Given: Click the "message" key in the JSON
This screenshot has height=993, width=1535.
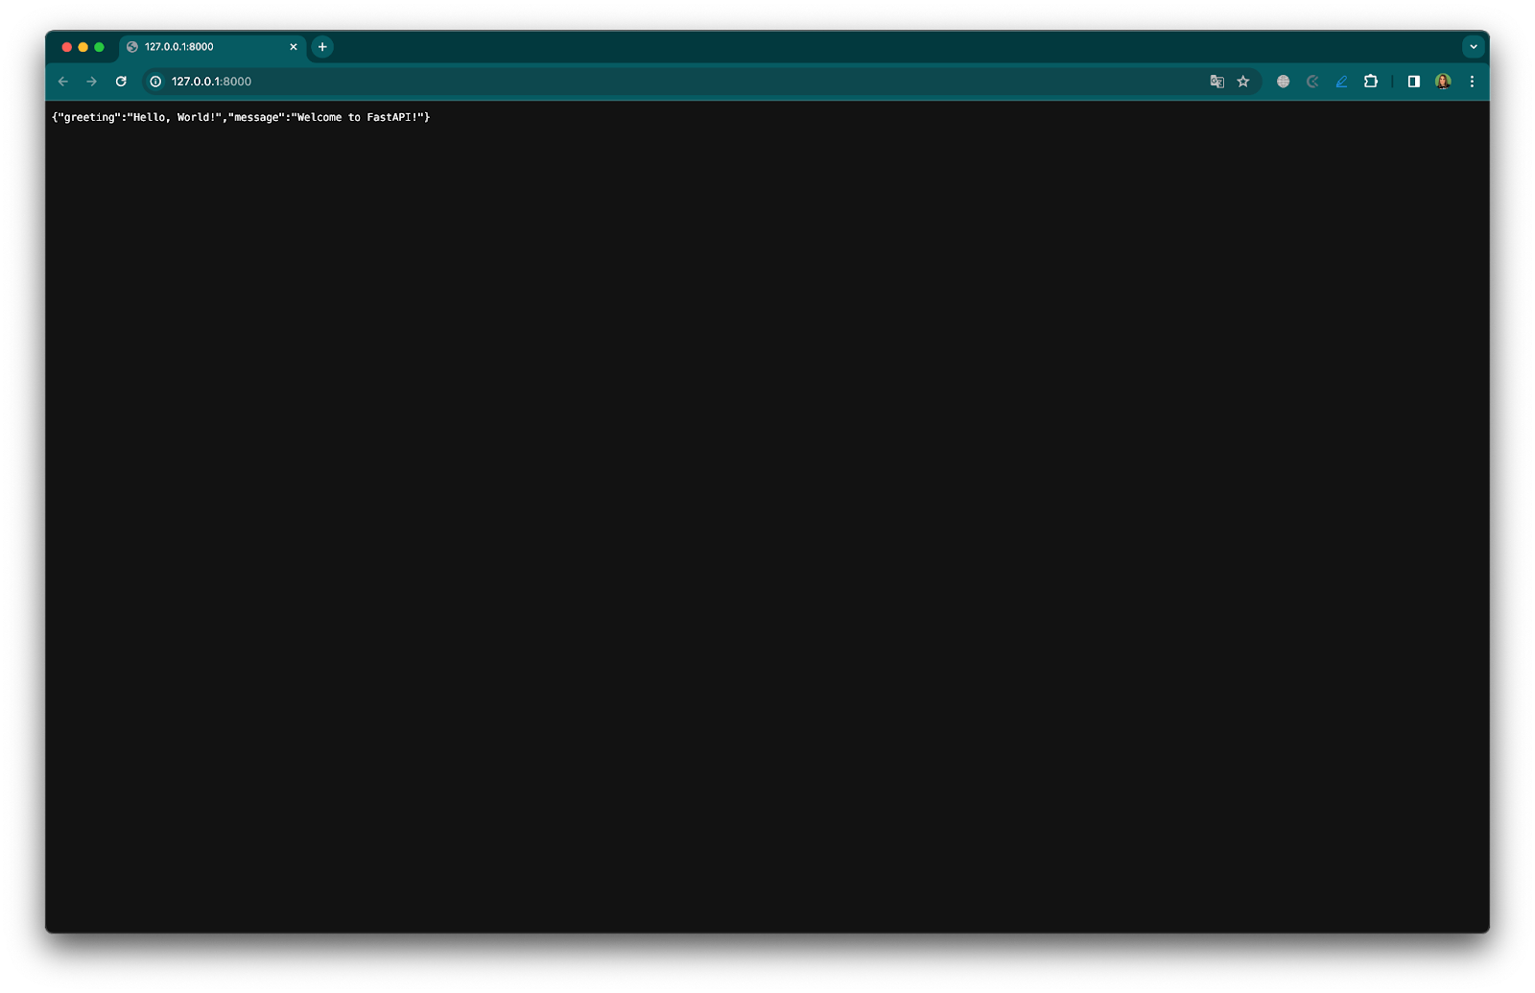Looking at the screenshot, I should (x=256, y=117).
